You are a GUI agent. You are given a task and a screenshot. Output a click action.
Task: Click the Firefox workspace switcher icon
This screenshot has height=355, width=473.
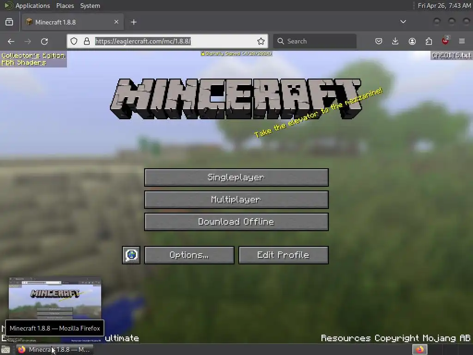point(419,349)
